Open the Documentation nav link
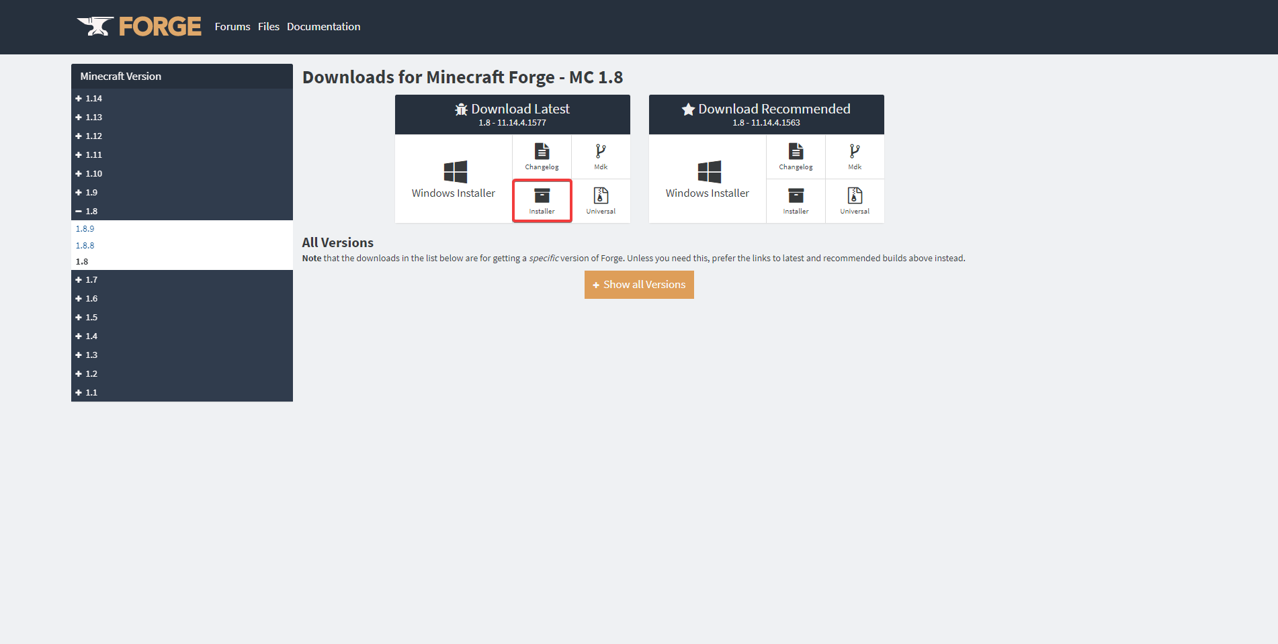This screenshot has height=644, width=1278. [x=324, y=27]
